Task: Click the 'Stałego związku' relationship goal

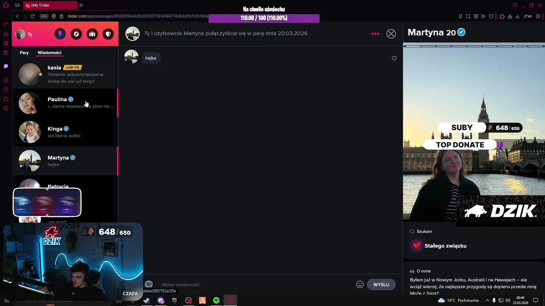Action: [x=439, y=246]
